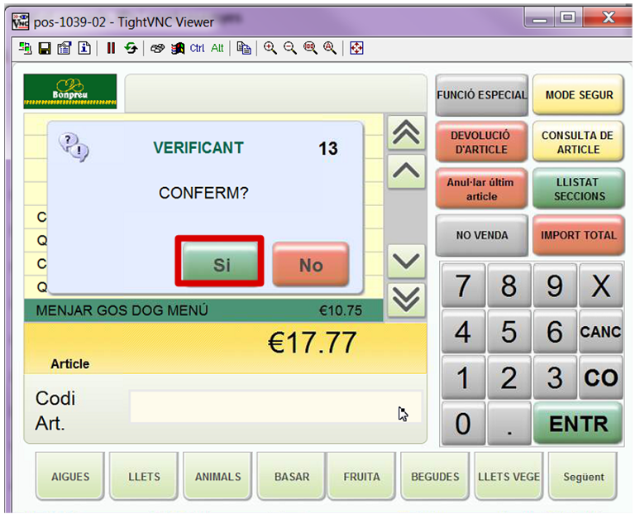
Task: Open the BEGUDES category tab
Action: pos(435,477)
